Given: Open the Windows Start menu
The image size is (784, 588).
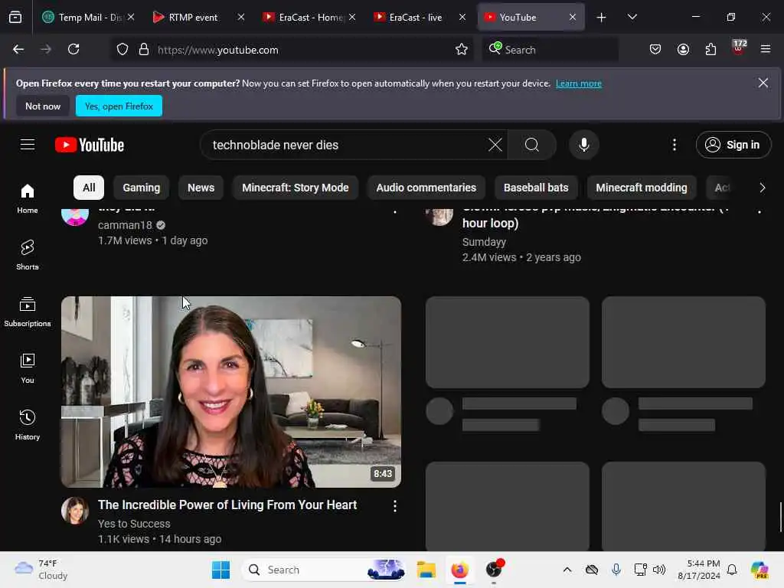Looking at the screenshot, I should click(x=220, y=570).
